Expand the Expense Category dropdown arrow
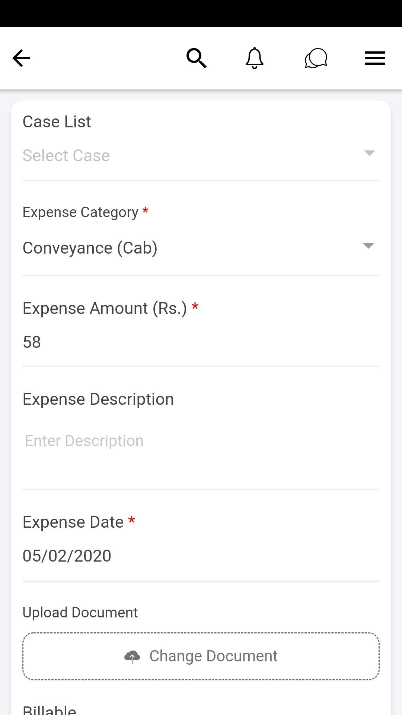Screen dimensions: 402x715 (x=368, y=246)
